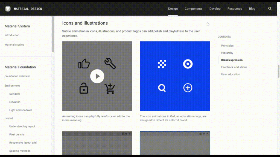Select the wrench icon in the video preview
Image resolution: width=280 pixels, height=157 pixels.
[x=110, y=63]
